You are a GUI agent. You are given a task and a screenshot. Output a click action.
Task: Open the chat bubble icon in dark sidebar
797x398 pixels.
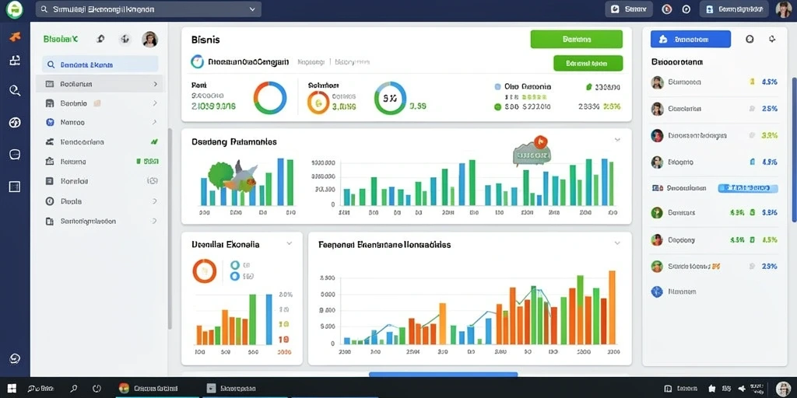(x=15, y=155)
